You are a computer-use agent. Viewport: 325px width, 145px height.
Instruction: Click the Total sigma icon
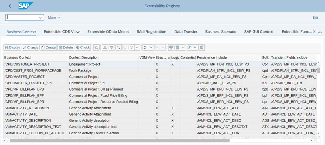tap(145, 47)
